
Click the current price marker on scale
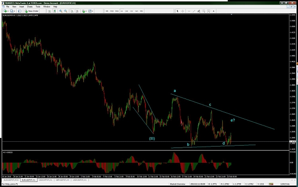(x=292, y=141)
